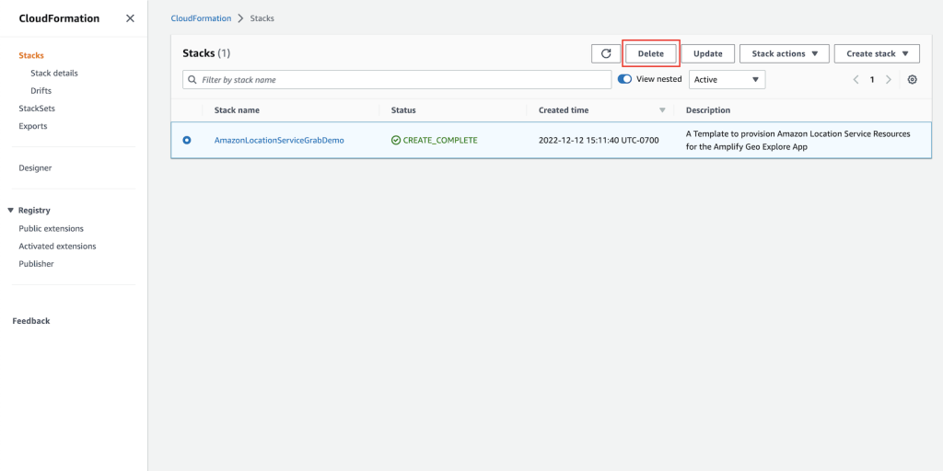943x471 pixels.
Task: Open Stacks in the sidebar
Action: [31, 55]
